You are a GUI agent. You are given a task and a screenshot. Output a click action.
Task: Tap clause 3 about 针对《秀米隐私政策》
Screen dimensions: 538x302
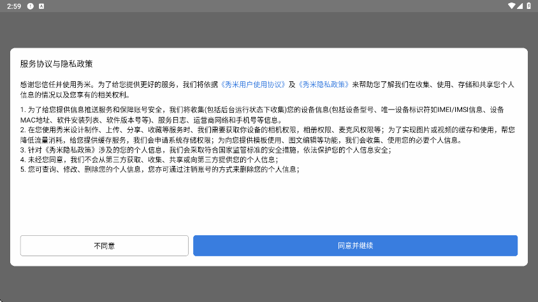tap(205, 150)
